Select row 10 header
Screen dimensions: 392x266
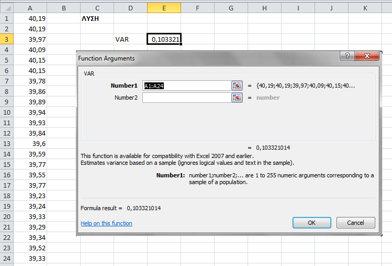6,112
